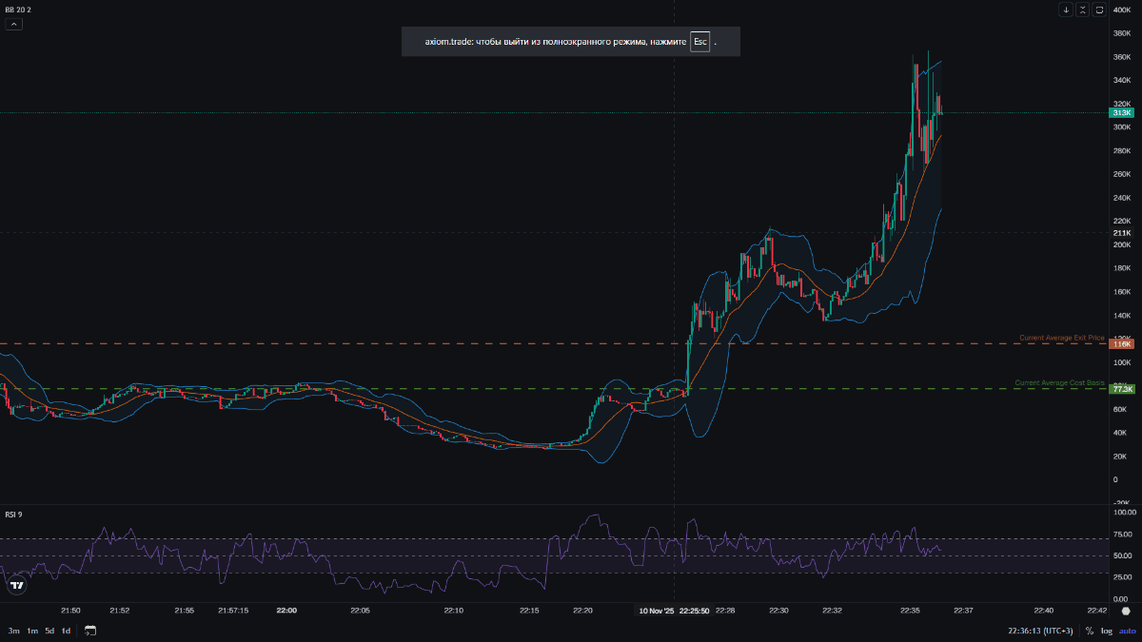Screen dimensions: 1142x642
Task: Click the Current Average Exit Price line label
Action: (1061, 338)
